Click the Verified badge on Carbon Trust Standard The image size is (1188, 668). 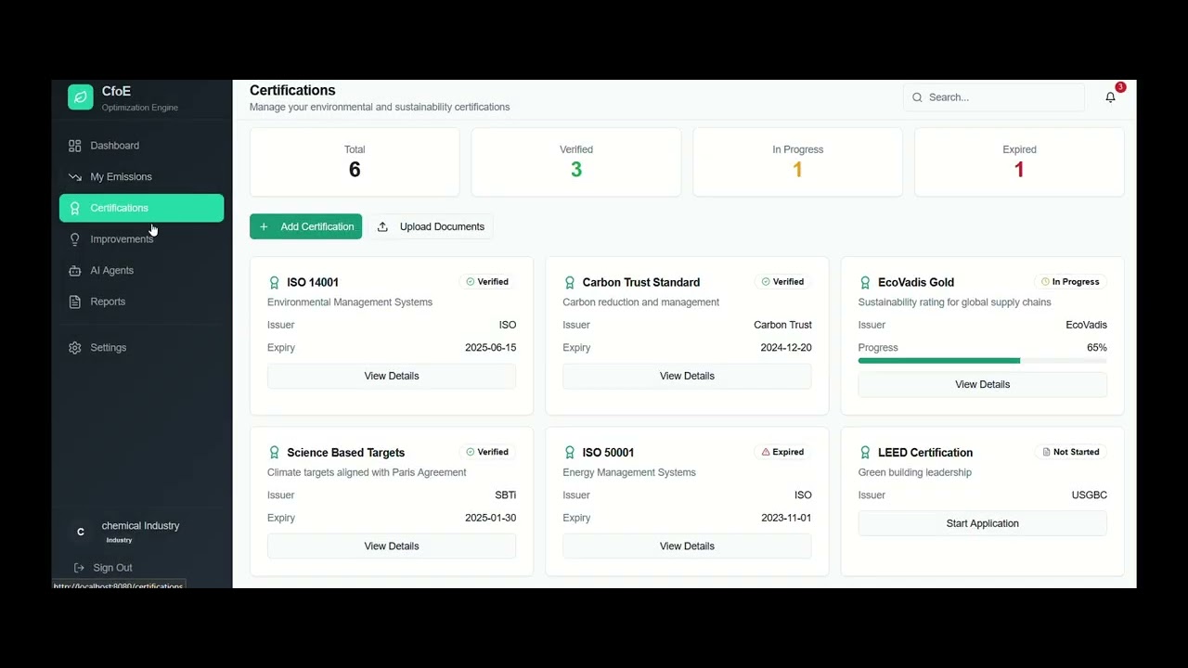(782, 282)
